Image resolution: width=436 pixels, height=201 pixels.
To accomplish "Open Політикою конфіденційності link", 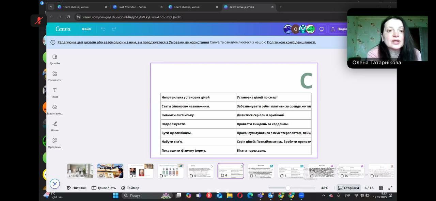I will click(292, 42).
